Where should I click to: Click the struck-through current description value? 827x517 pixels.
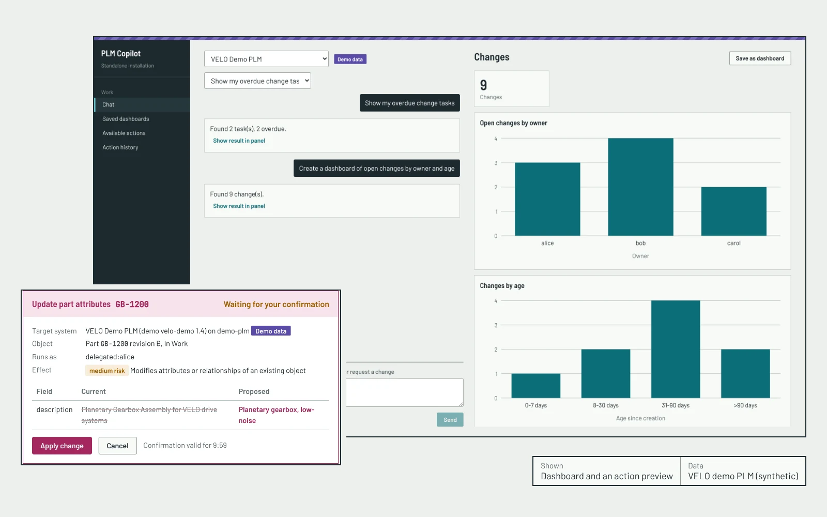(149, 415)
